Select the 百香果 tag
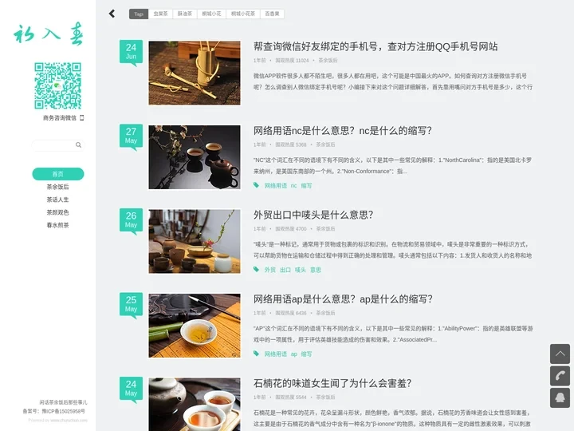574x431 pixels. [272, 14]
